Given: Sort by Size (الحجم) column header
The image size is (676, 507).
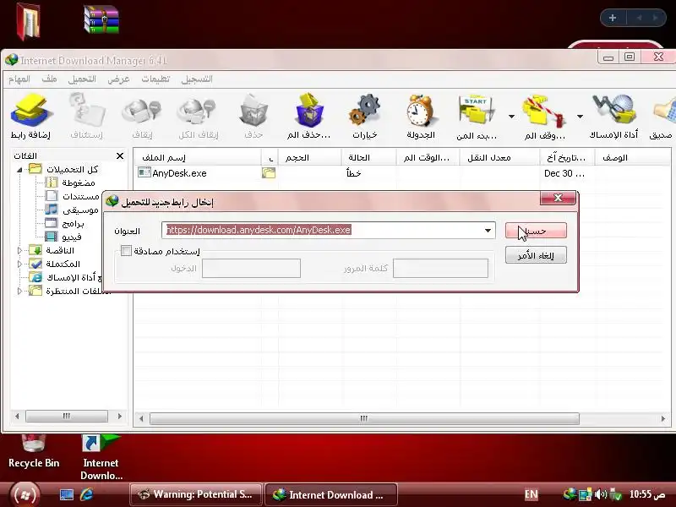Looking at the screenshot, I should pos(309,157).
